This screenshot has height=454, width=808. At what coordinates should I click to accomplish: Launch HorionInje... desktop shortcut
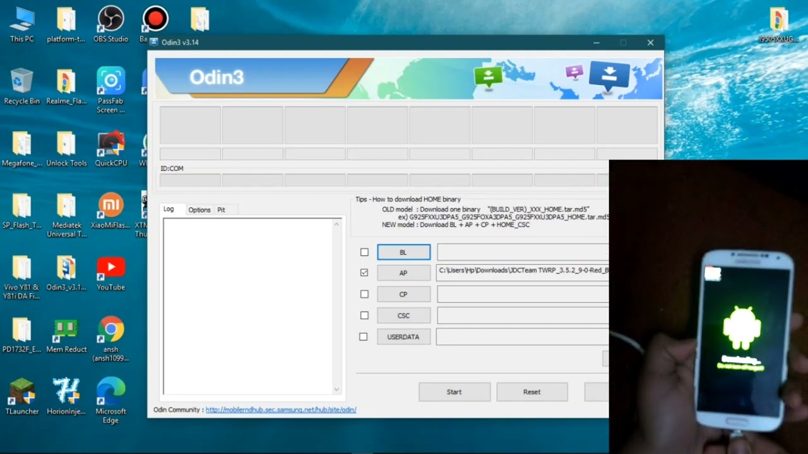[66, 396]
